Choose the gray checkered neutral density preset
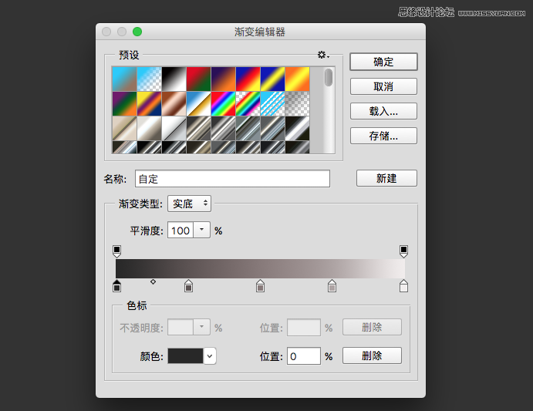Image resolution: width=533 pixels, height=411 pixels. click(x=298, y=103)
